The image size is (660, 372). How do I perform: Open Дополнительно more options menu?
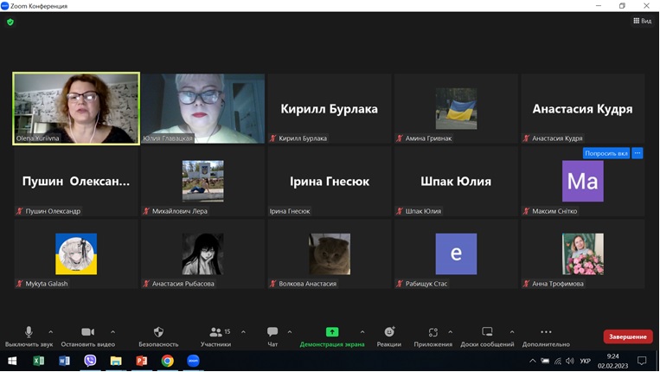[546, 337]
